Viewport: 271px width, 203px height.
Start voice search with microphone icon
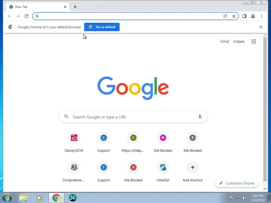point(200,117)
